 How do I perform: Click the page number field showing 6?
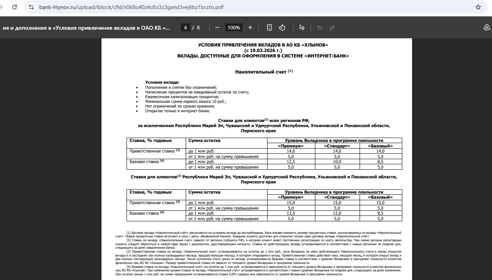[186, 27]
